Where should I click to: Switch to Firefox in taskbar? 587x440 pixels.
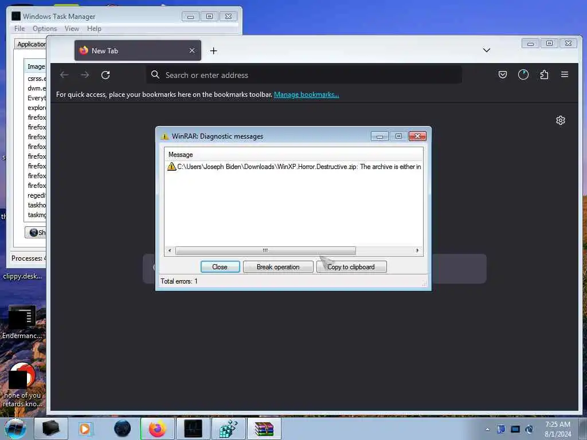point(158,429)
